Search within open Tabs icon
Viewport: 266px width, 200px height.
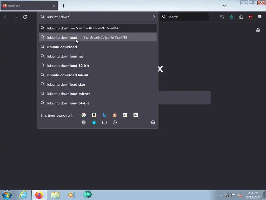point(104,122)
